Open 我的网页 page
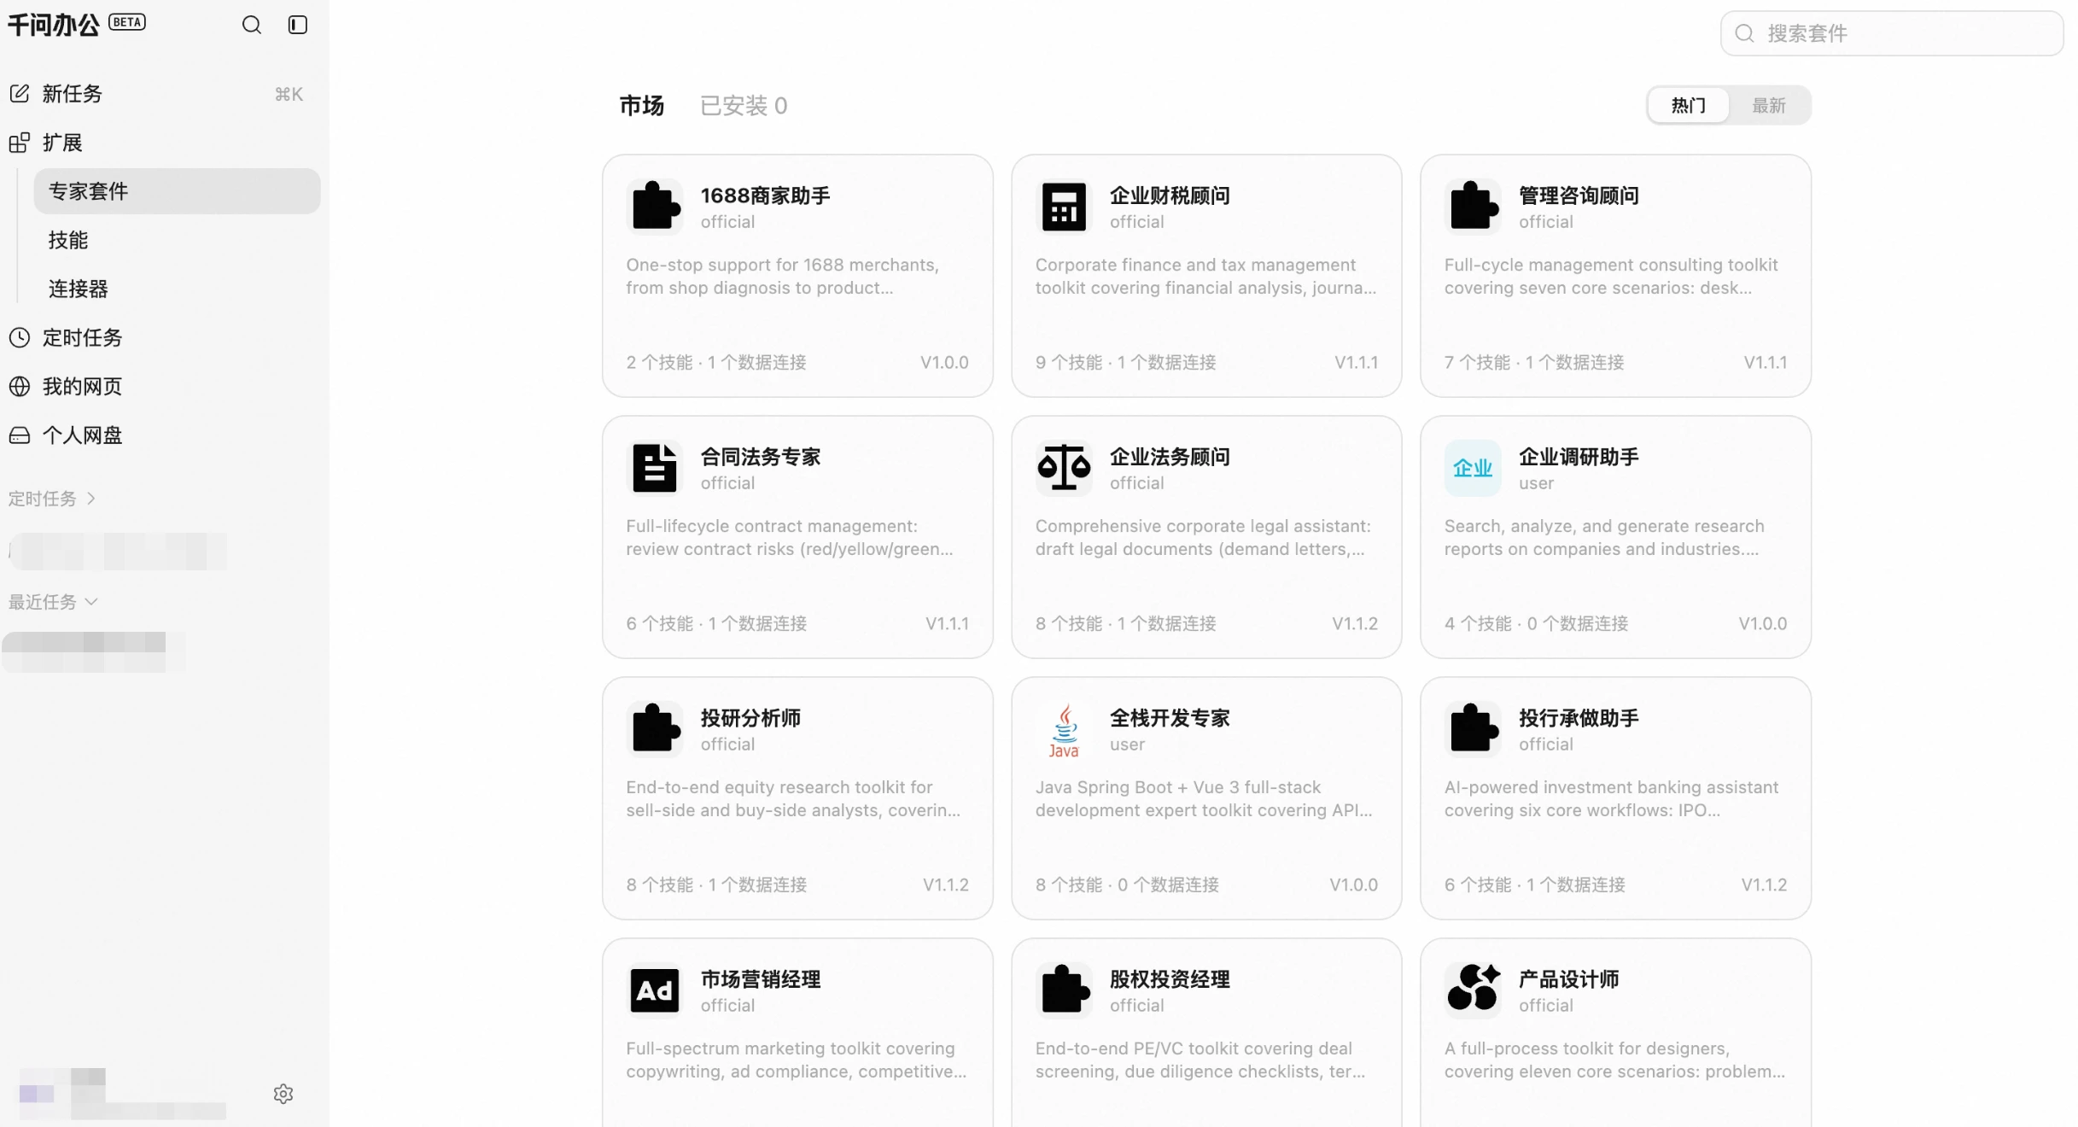 coord(82,387)
